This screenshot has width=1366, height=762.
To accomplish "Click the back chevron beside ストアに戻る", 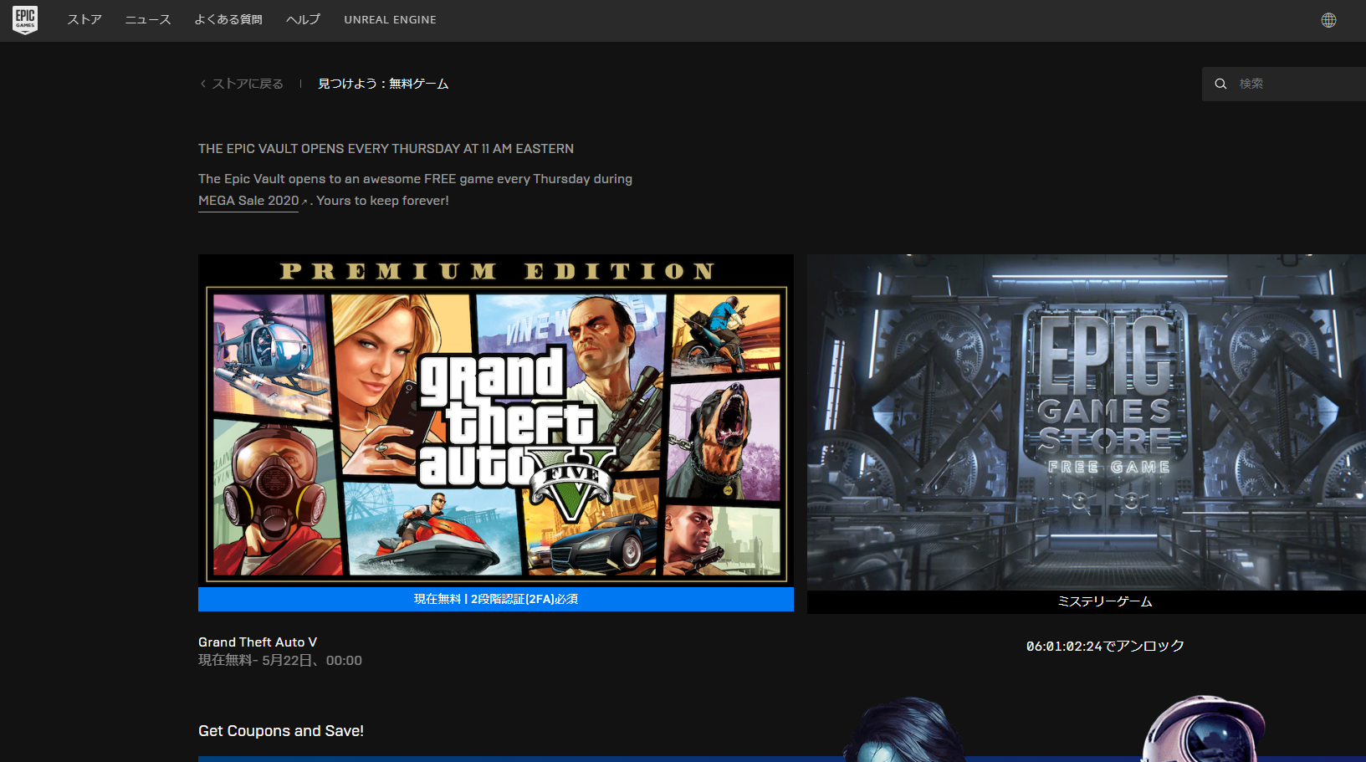I will point(202,84).
